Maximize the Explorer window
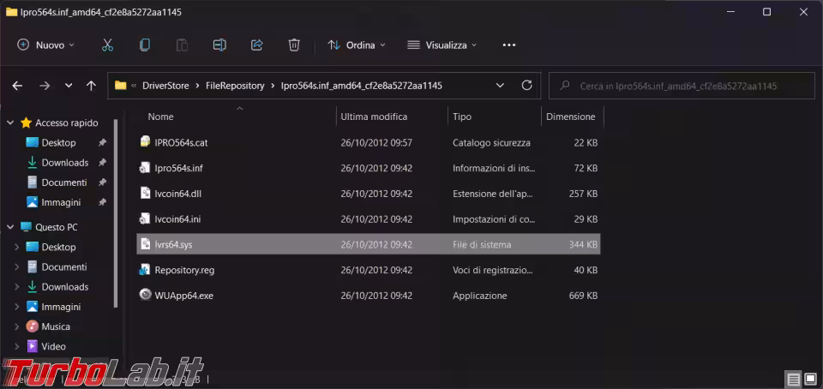 click(x=766, y=11)
